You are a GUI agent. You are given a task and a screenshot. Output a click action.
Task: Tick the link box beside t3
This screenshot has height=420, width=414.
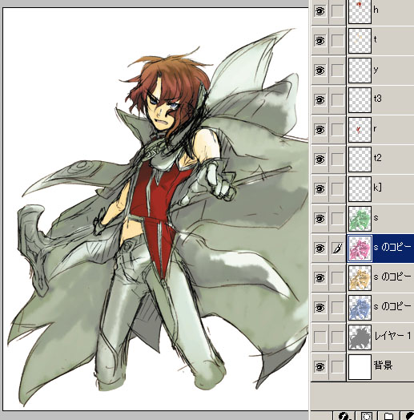pyautogui.click(x=337, y=100)
